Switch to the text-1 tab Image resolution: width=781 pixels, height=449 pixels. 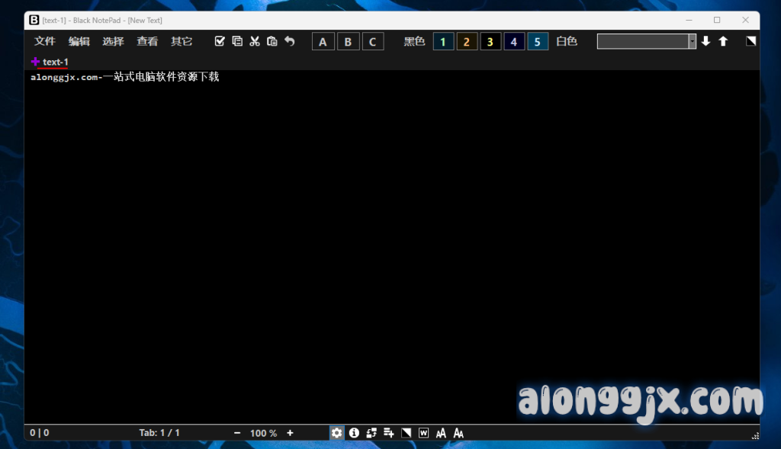click(56, 62)
